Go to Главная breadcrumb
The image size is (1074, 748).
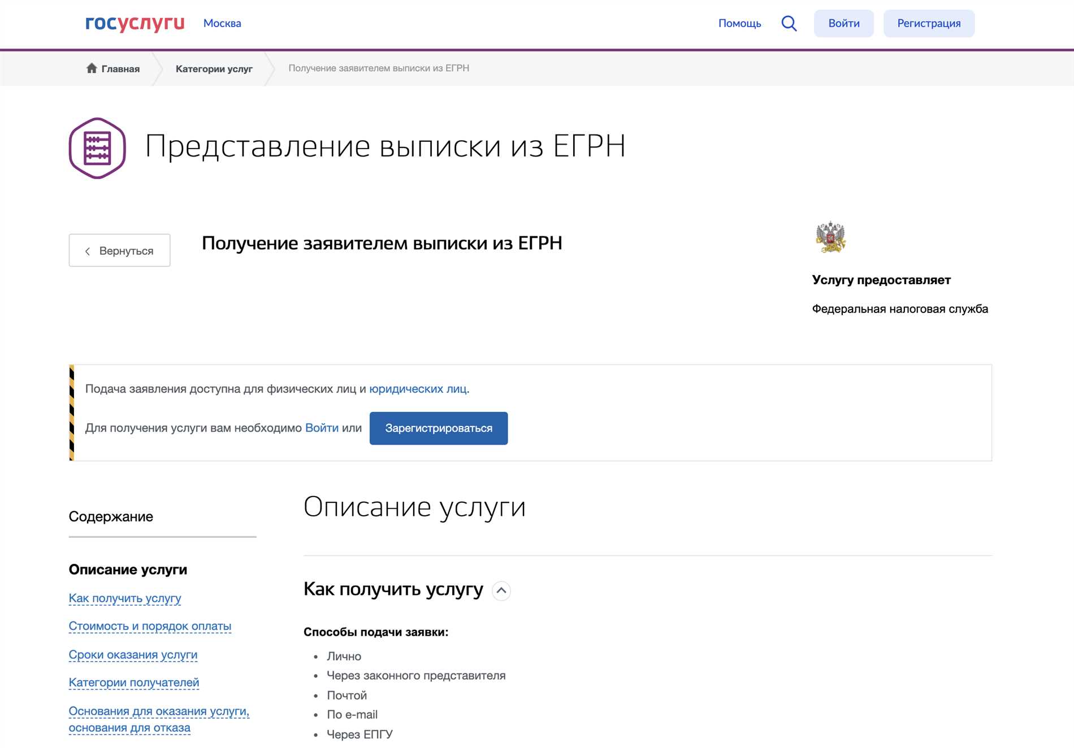[x=120, y=69]
